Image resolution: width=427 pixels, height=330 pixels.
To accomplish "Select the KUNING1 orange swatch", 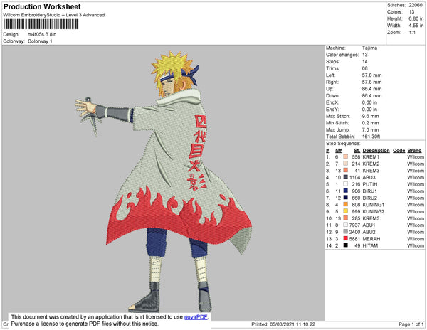I will pos(346,204).
